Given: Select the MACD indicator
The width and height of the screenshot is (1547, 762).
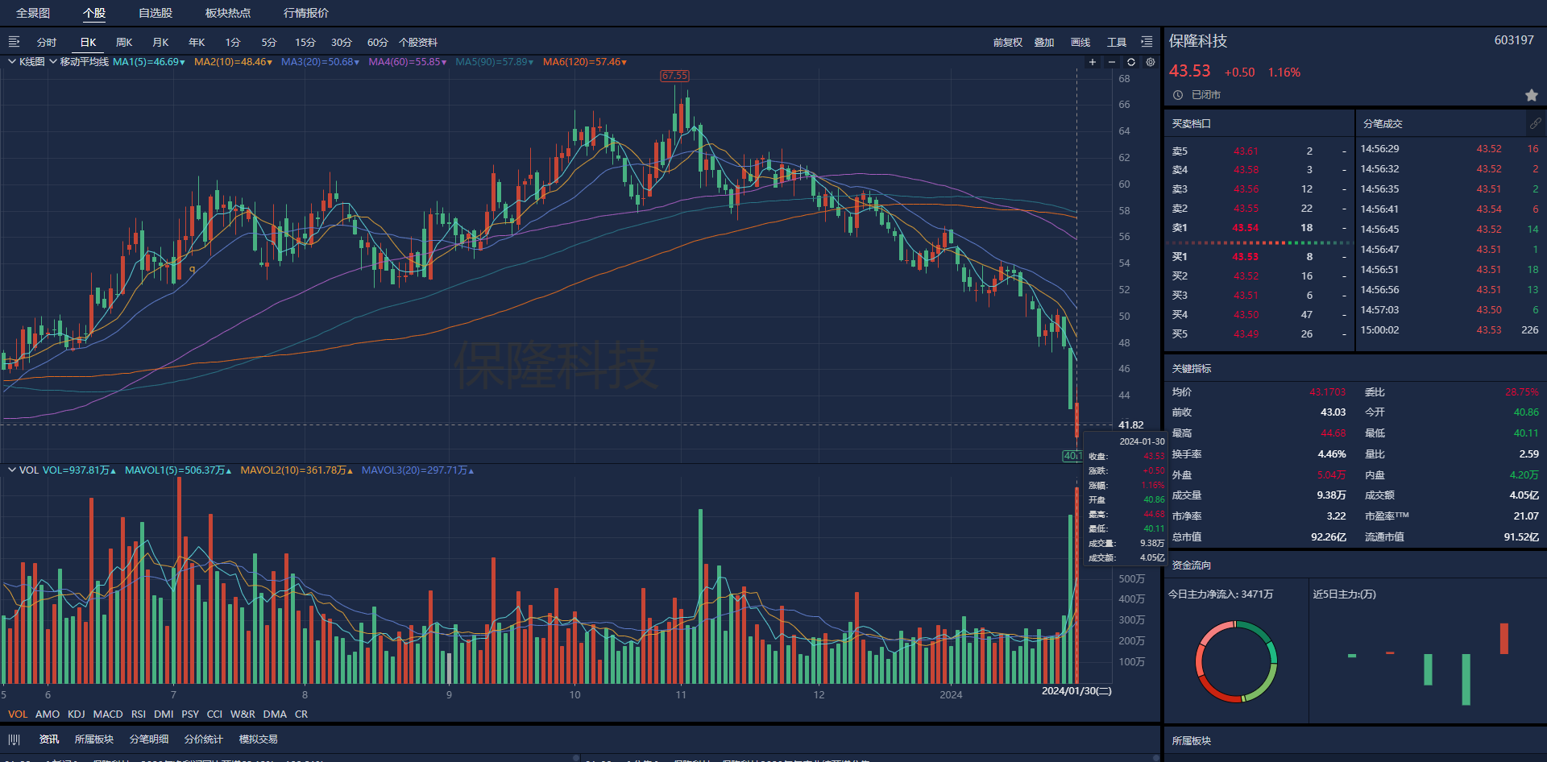Looking at the screenshot, I should point(108,714).
